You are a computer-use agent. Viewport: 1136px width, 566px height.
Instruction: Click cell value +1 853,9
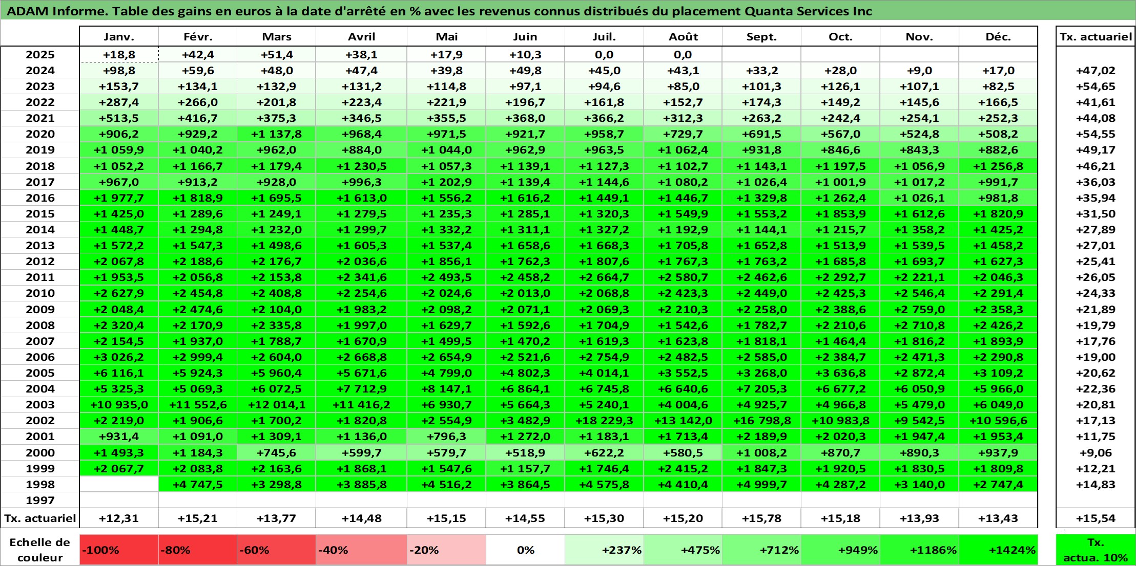[x=840, y=214]
